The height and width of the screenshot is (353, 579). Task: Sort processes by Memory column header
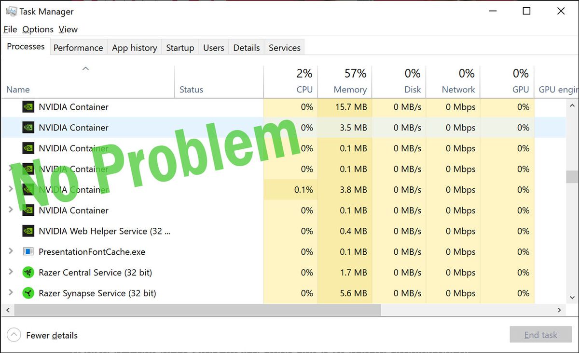[345, 81]
